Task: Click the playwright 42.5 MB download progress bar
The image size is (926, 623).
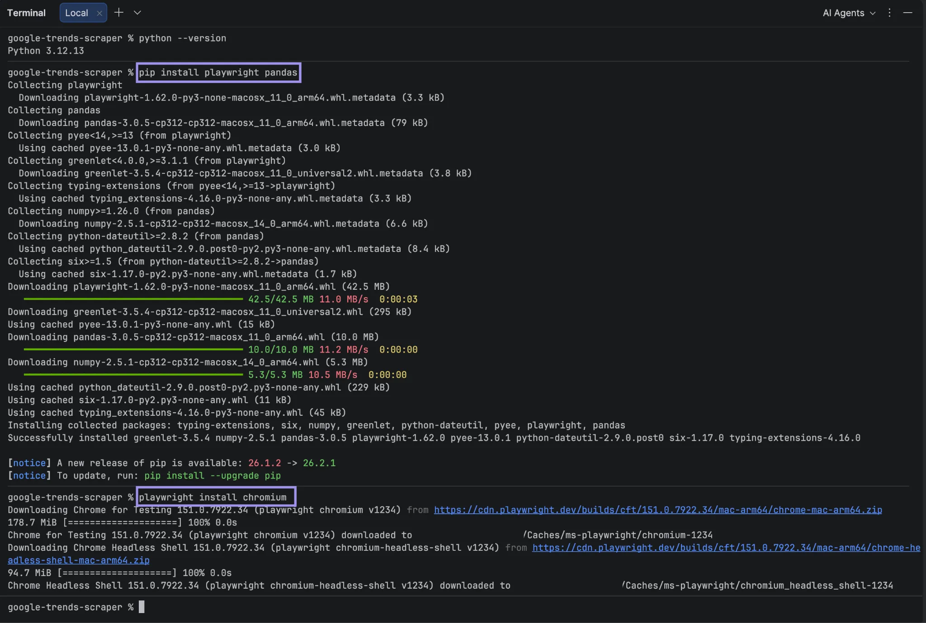Action: [133, 299]
